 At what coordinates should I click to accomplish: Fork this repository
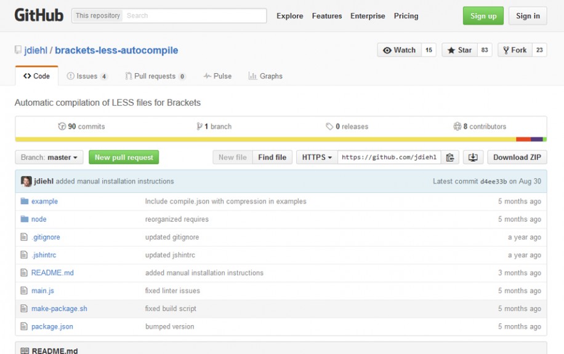pyautogui.click(x=514, y=49)
